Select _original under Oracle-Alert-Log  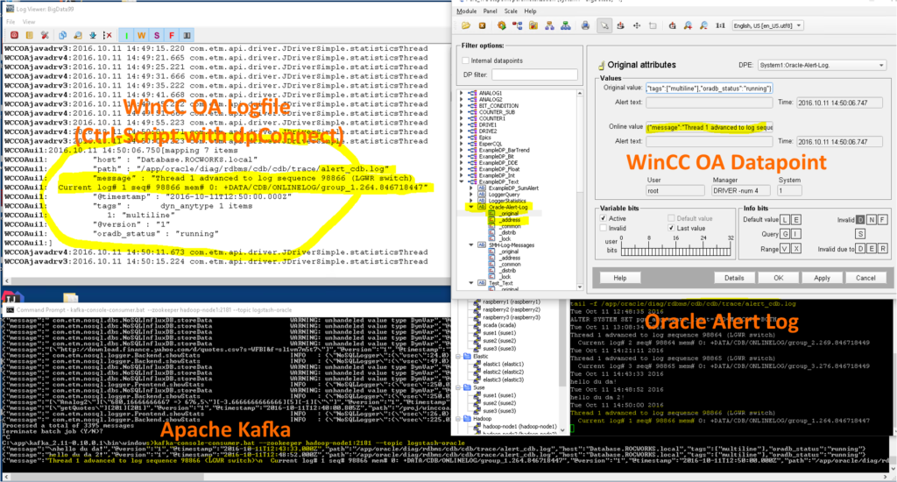coord(509,214)
